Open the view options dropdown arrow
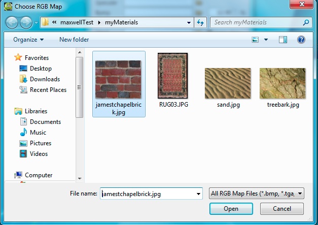The height and width of the screenshot is (225, 318). (266, 40)
